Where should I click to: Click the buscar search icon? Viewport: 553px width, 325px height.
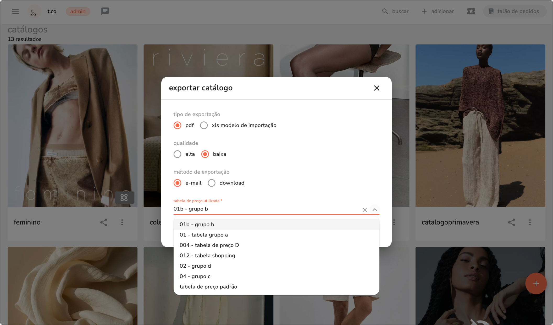click(x=385, y=11)
